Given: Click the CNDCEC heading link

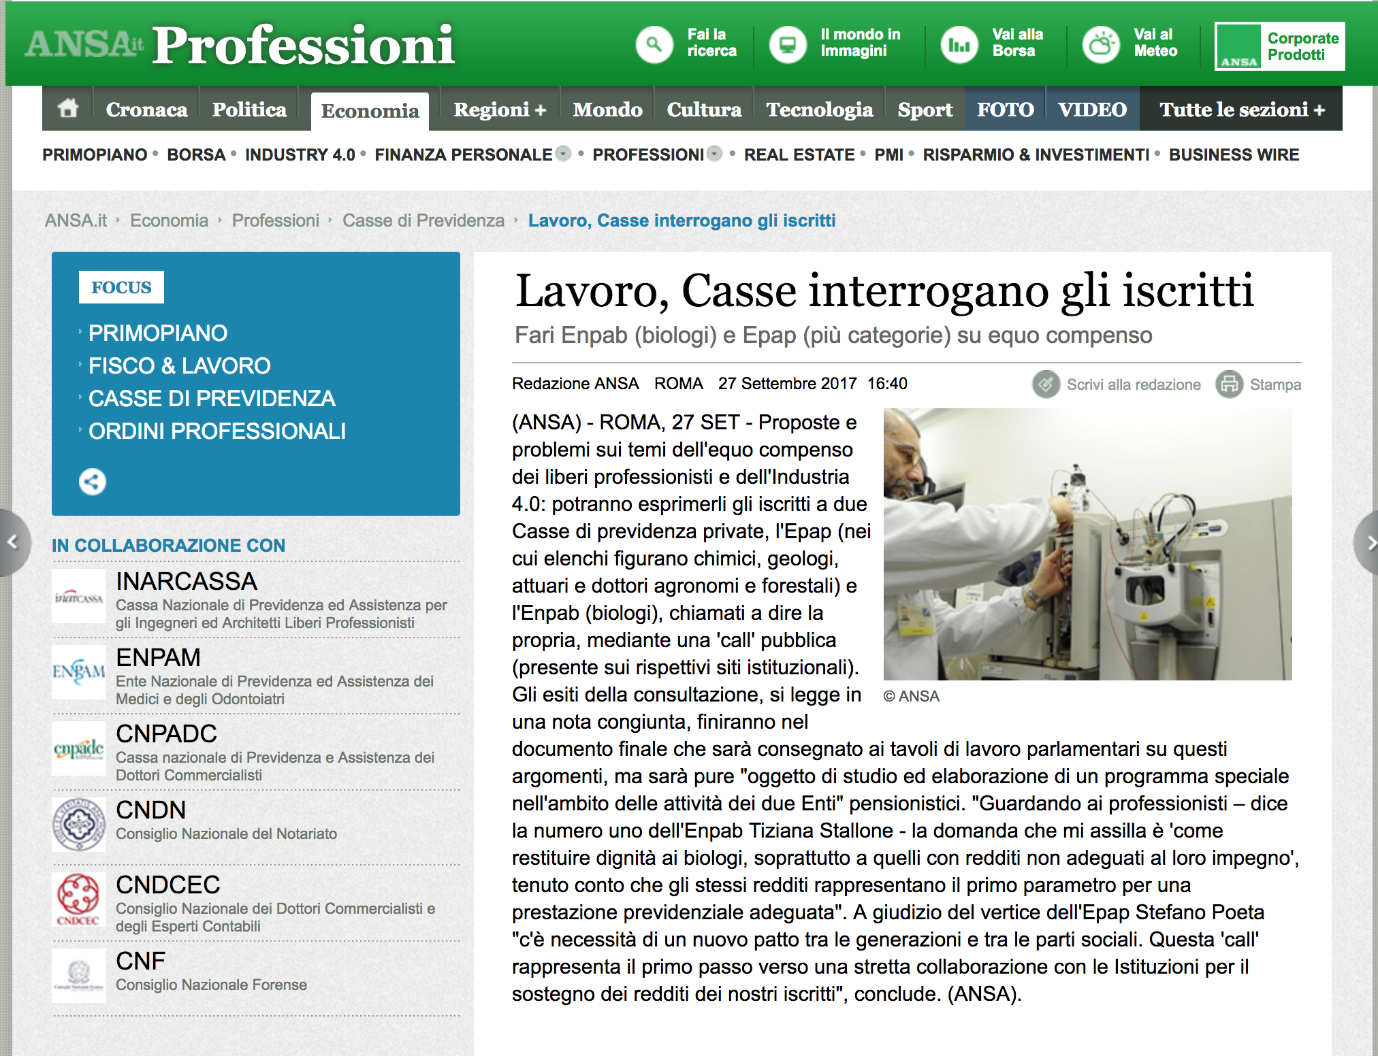Looking at the screenshot, I should click(x=167, y=885).
